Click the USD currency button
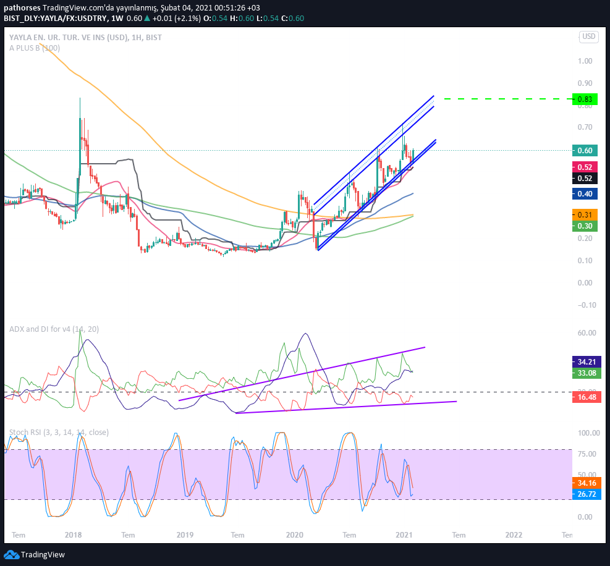This screenshot has width=610, height=566. (588, 36)
